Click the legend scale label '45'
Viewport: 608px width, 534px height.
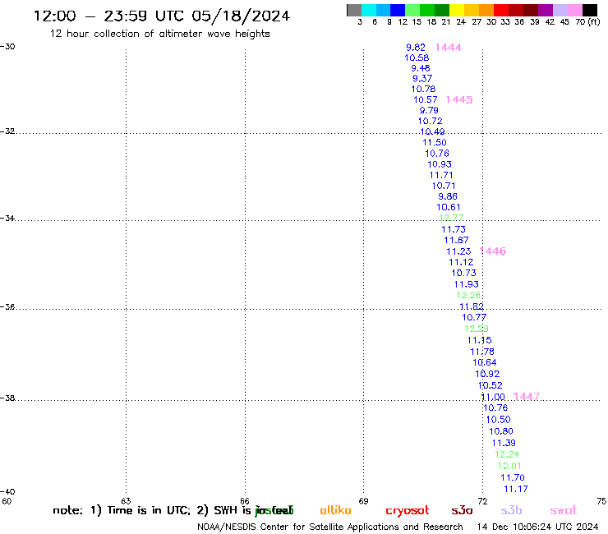564,22
